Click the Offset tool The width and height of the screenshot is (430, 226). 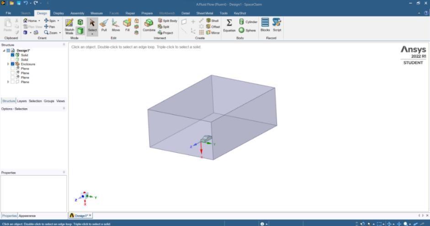click(x=213, y=26)
